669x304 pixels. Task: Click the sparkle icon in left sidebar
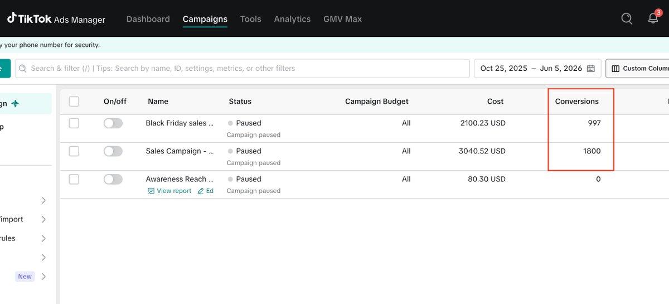pos(15,104)
